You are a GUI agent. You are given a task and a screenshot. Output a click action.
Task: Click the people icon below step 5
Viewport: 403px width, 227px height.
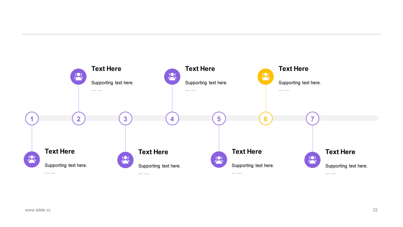219,160
